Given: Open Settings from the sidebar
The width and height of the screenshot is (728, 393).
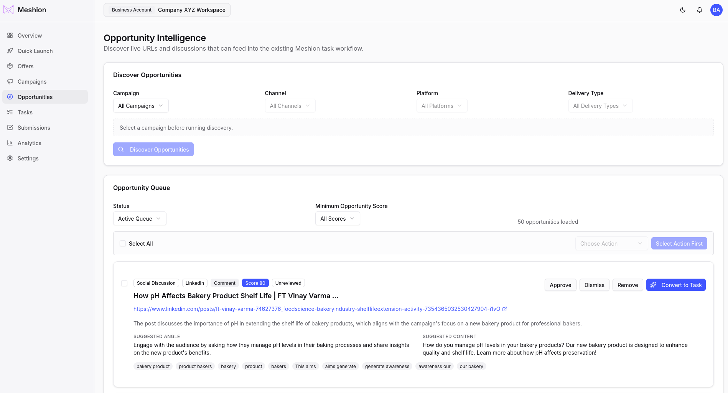Looking at the screenshot, I should pyautogui.click(x=45, y=158).
